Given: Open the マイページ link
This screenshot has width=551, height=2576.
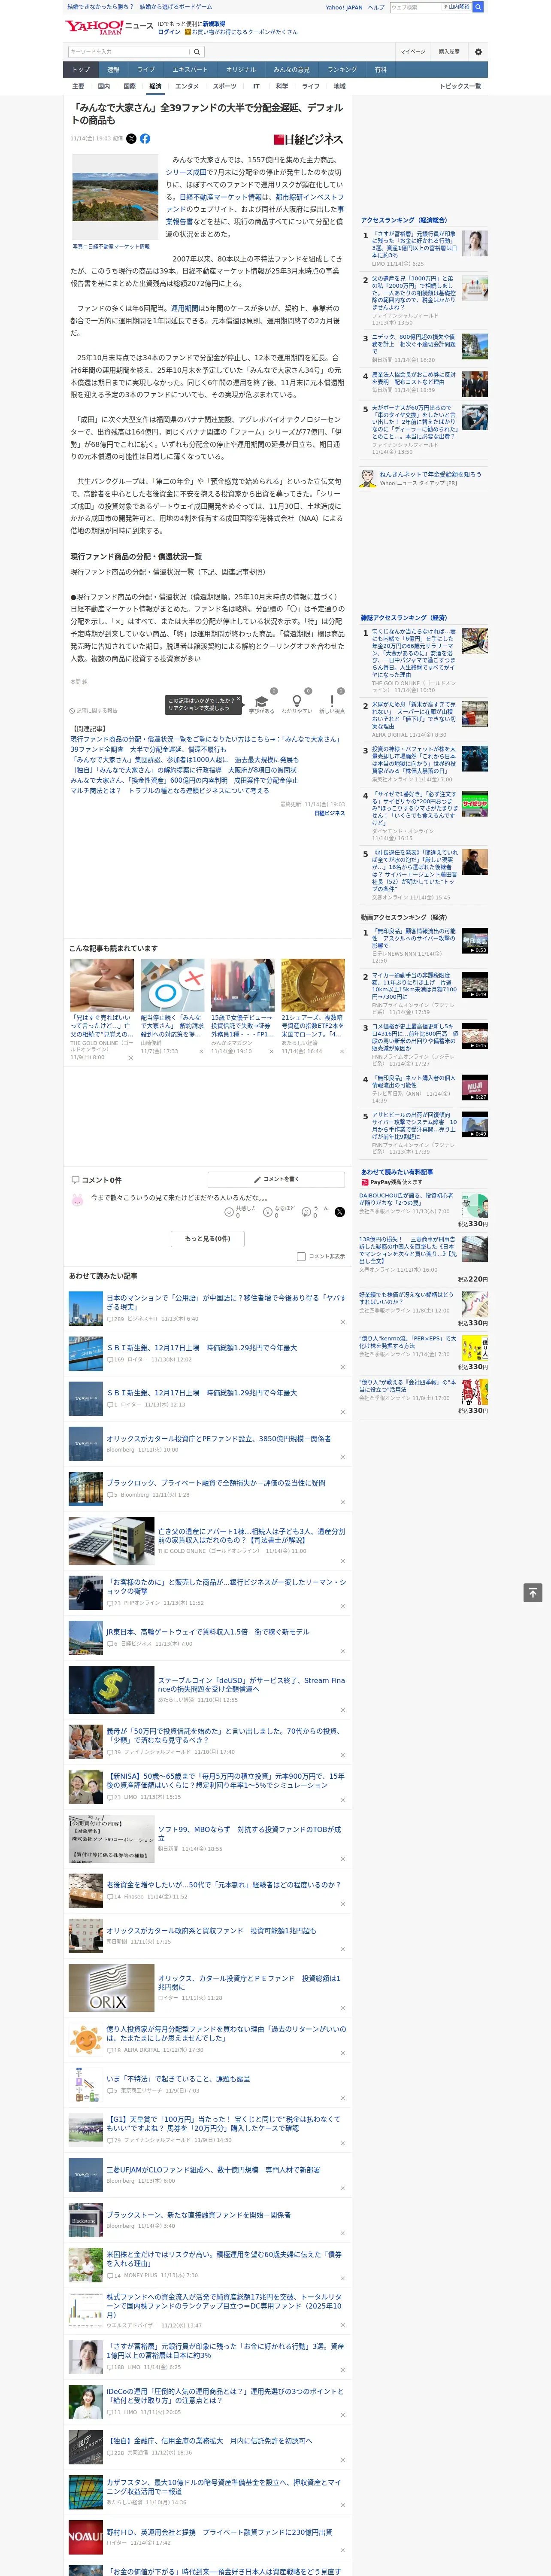Looking at the screenshot, I should [412, 52].
